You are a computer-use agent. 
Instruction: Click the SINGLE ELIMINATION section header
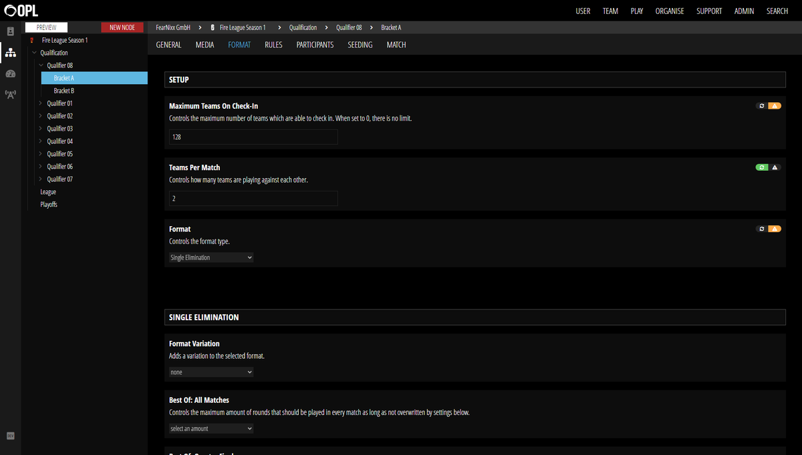pyautogui.click(x=475, y=318)
